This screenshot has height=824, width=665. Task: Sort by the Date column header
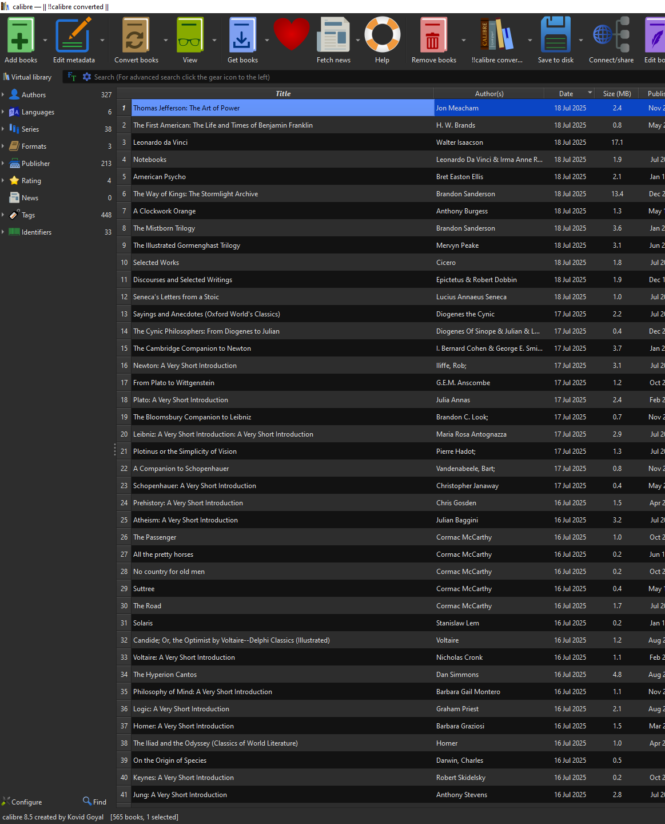(x=569, y=93)
